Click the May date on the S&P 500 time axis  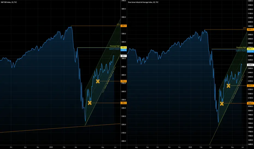coord(103,147)
